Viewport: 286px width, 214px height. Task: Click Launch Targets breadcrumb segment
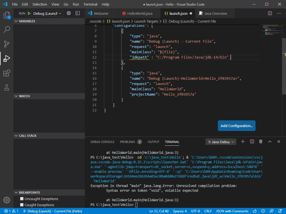pos(146,21)
